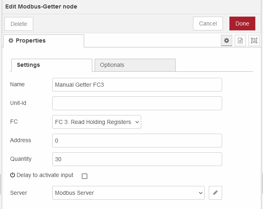Select the Quantity field showing 30
Viewport: 263px width, 209px height.
click(x=137, y=159)
